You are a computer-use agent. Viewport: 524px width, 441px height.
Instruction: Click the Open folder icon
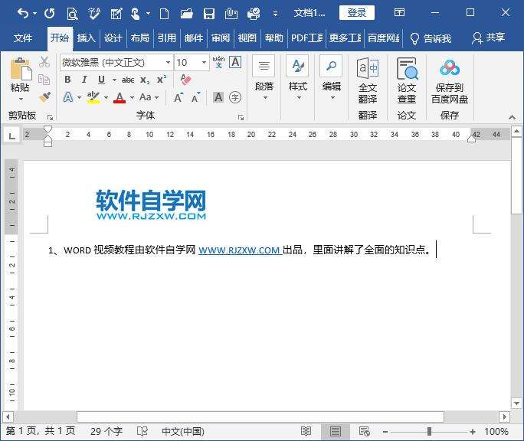[x=186, y=14]
